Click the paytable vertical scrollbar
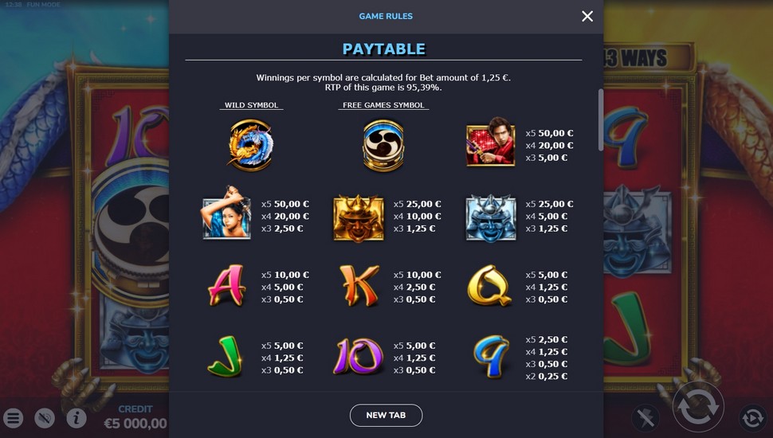This screenshot has width=773, height=438. pos(600,120)
